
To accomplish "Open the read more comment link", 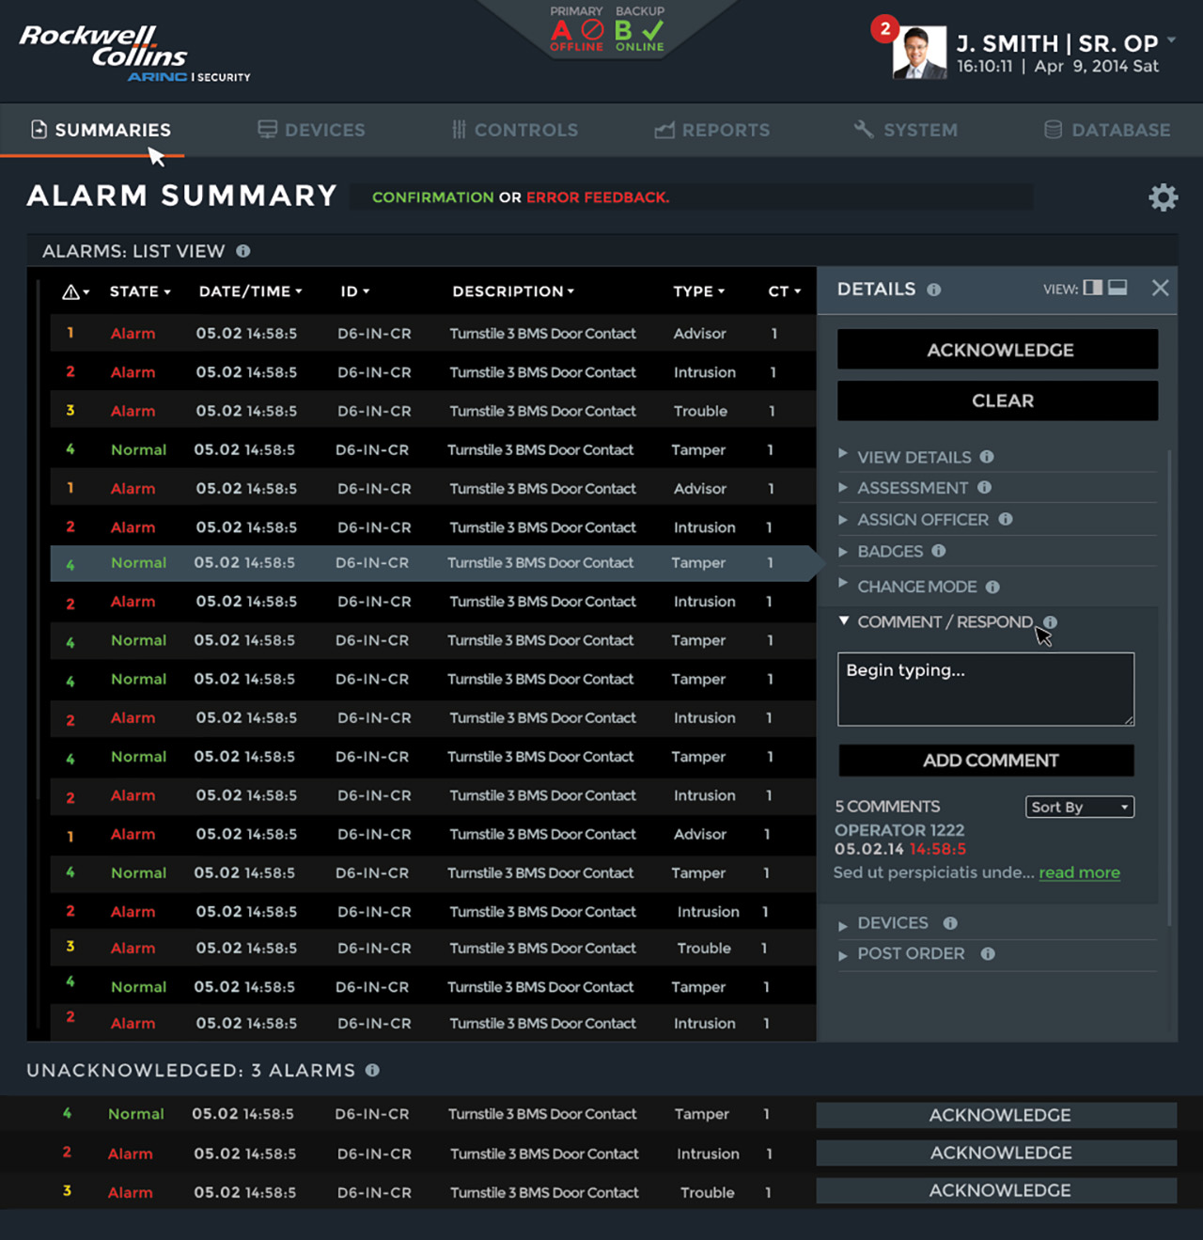I will click(1079, 872).
